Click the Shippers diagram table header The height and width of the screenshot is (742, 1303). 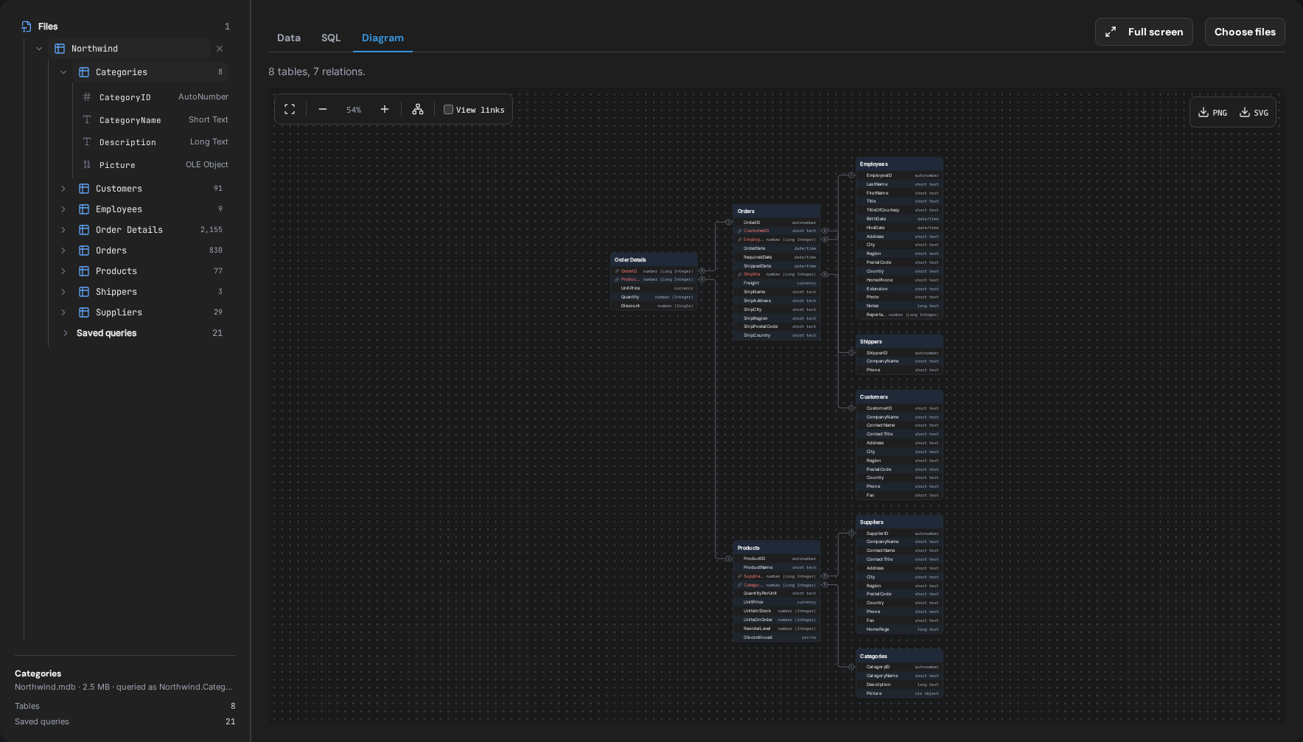click(x=899, y=341)
